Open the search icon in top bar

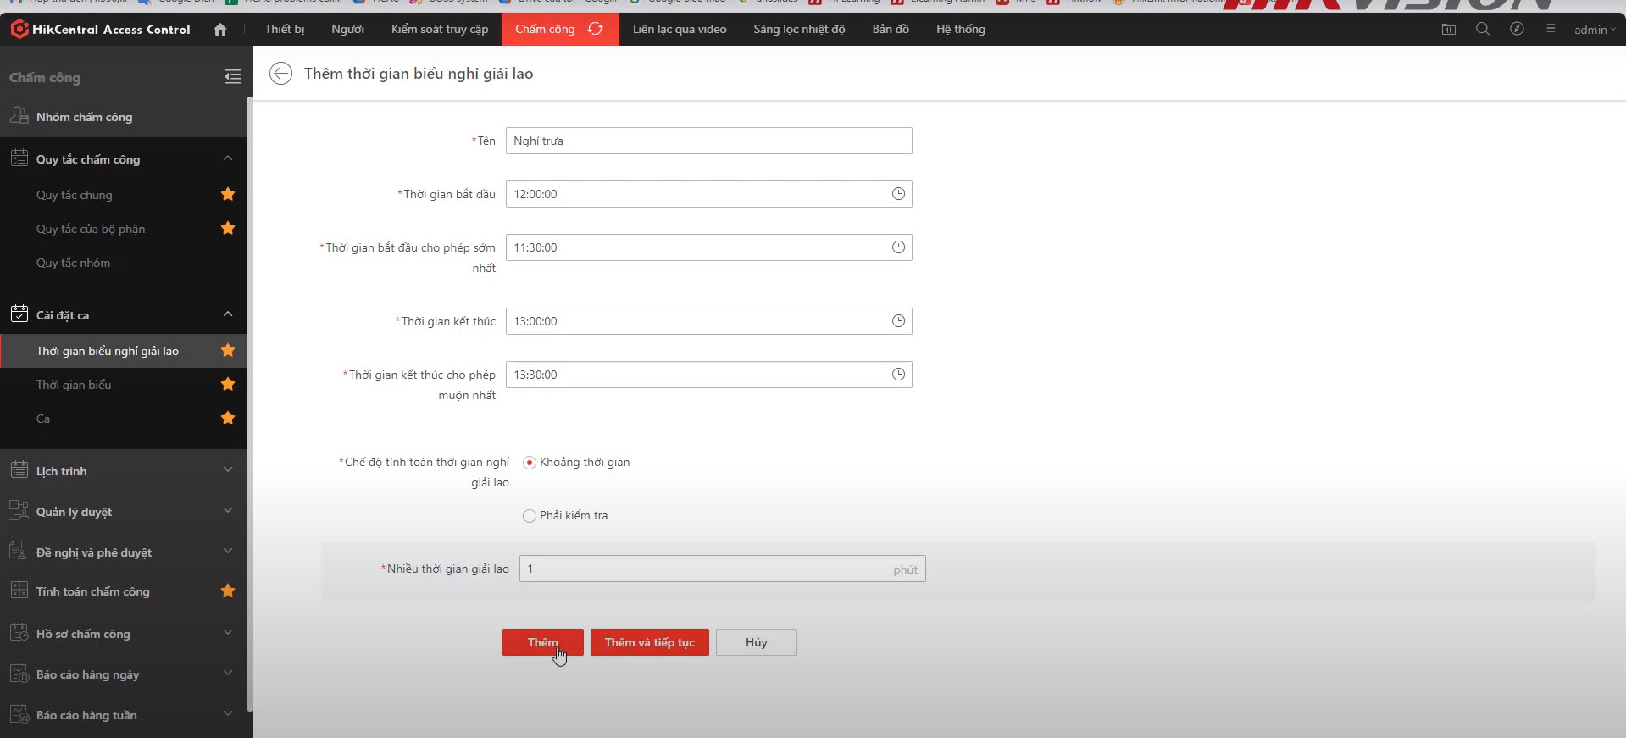pyautogui.click(x=1482, y=29)
